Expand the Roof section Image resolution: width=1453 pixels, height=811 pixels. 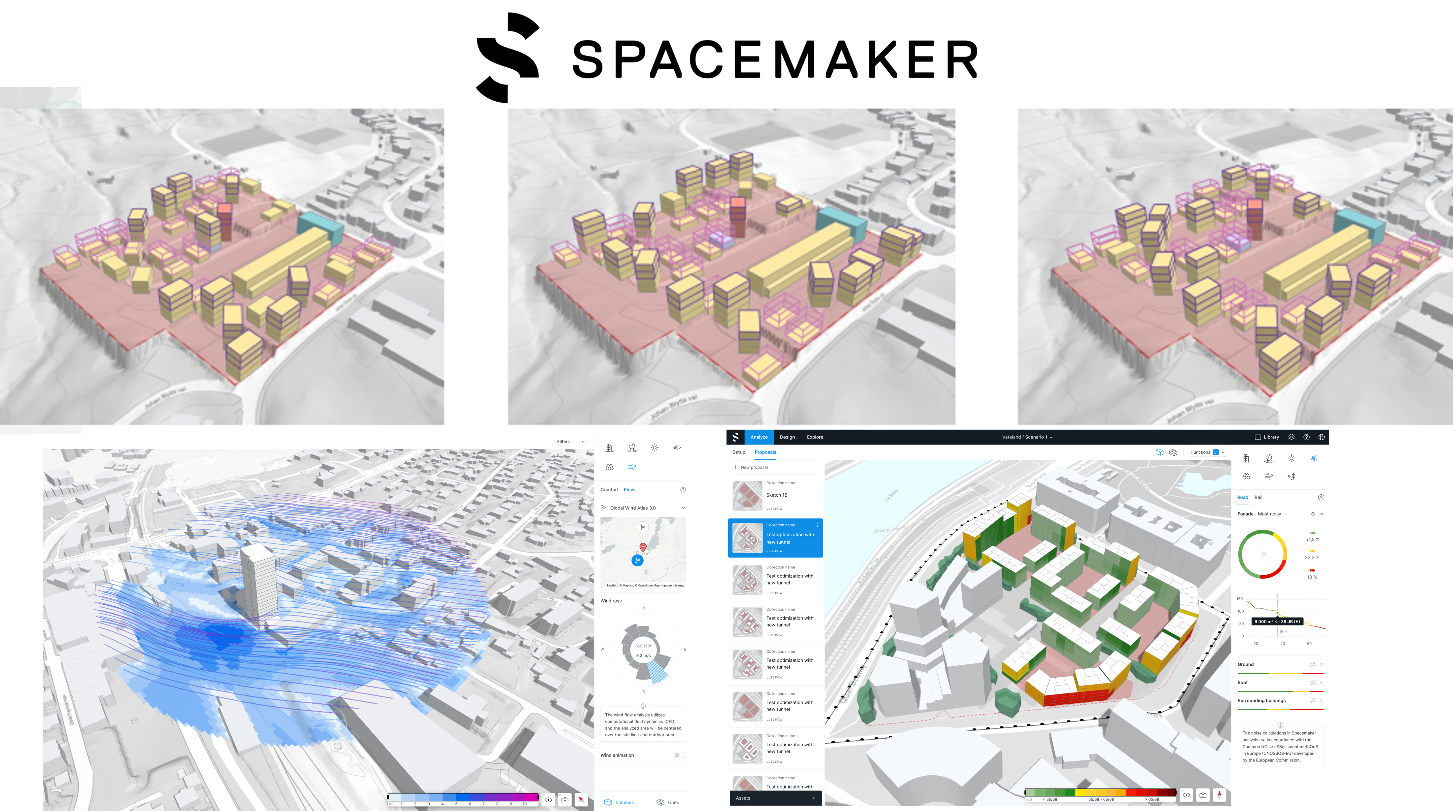point(1321,683)
